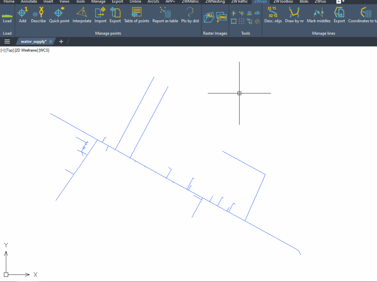Click the Manage lines panel title
The width and height of the screenshot is (377, 282).
[x=323, y=33]
